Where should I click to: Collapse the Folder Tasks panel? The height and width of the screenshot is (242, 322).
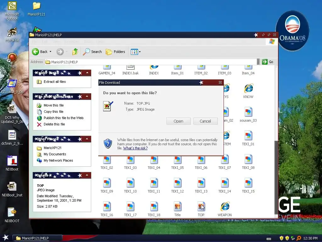87,73
